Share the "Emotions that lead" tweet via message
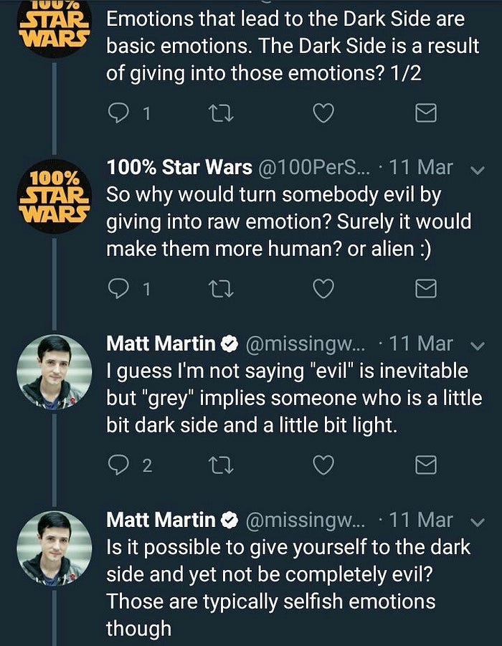 point(427,113)
